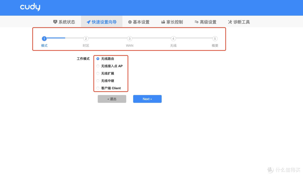The width and height of the screenshot is (303, 176).
Task: Open the 快速设置向导 tab
Action: pos(102,22)
